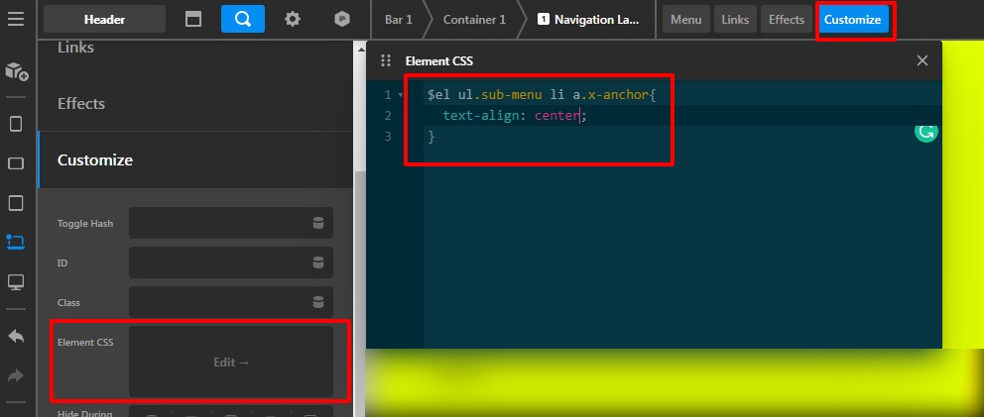The image size is (984, 417).
Task: Select the smallest mobile viewport icon
Action: point(16,124)
